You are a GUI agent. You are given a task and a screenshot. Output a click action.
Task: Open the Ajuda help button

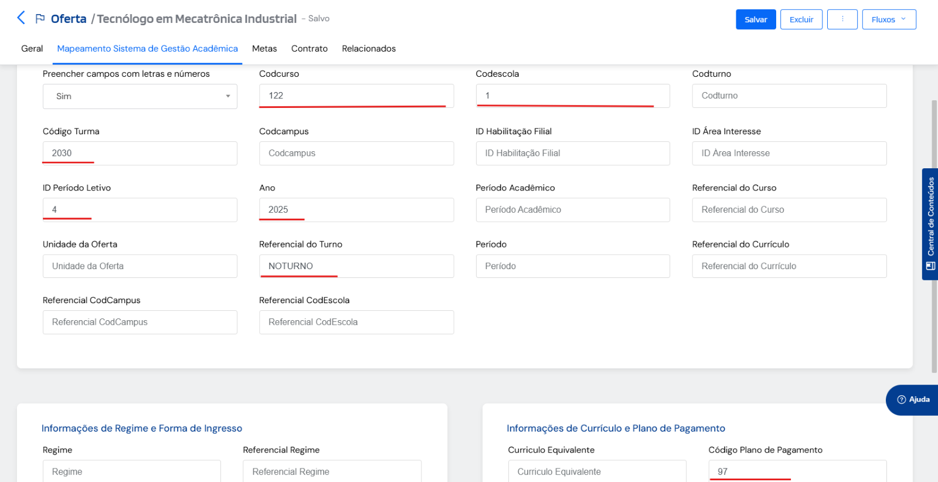pyautogui.click(x=913, y=400)
